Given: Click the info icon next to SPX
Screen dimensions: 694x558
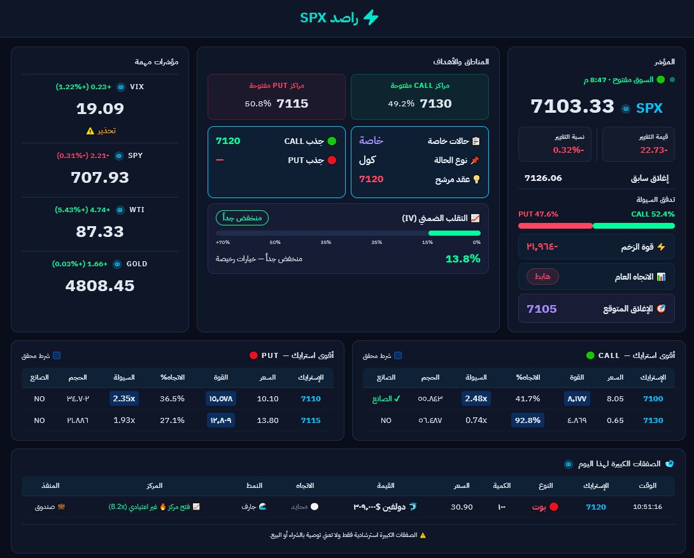Looking at the screenshot, I should pos(626,108).
